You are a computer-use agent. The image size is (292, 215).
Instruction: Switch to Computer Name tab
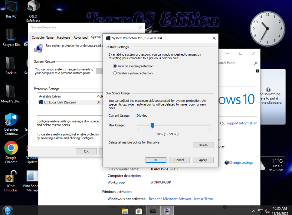point(43,37)
